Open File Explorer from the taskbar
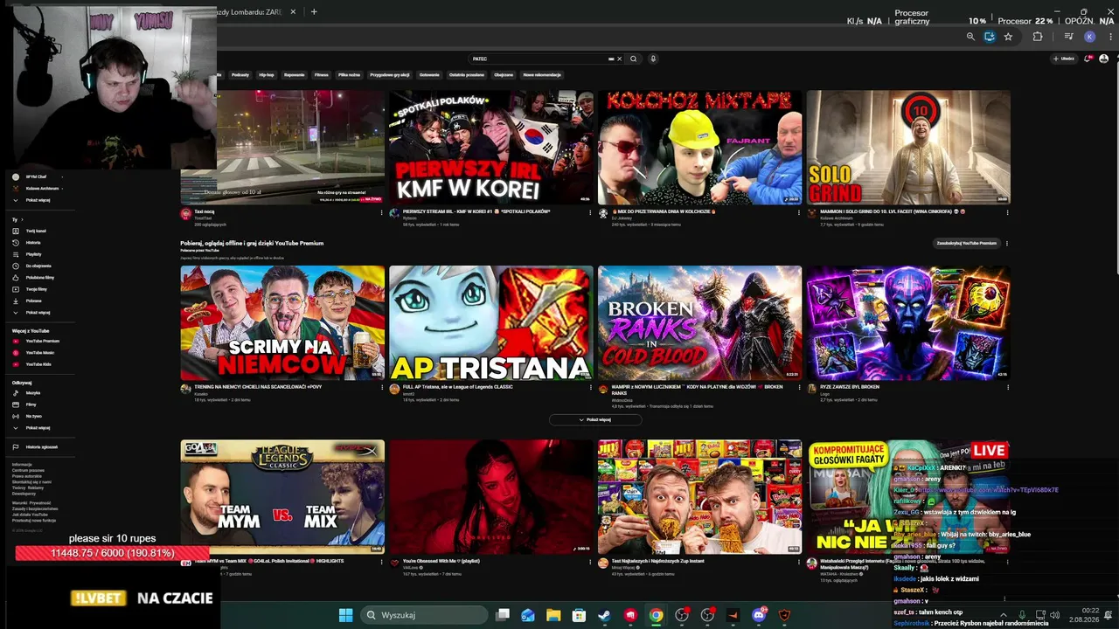Viewport: 1119px width, 629px height. (x=553, y=615)
